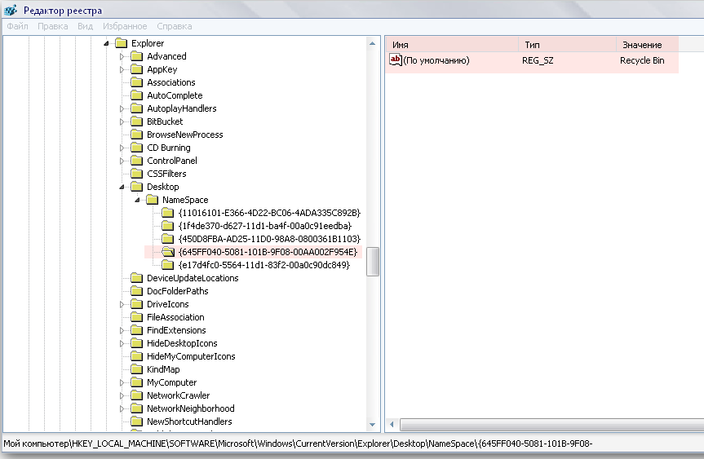Click open folder icon of {645FF040-5081-101B-9F08-00AA002F954E}
Screen dimensions: 704x459
click(x=168, y=251)
